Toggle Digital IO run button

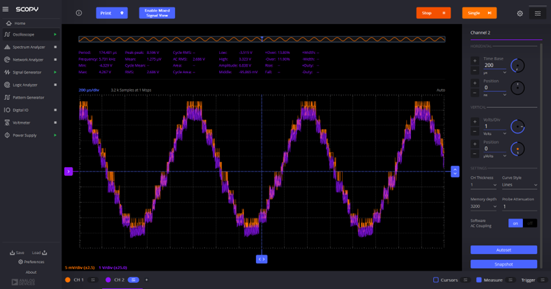point(55,110)
